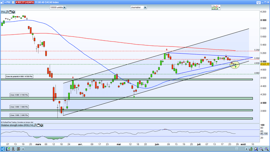Click the 6 200 price axis label

[263, 12]
